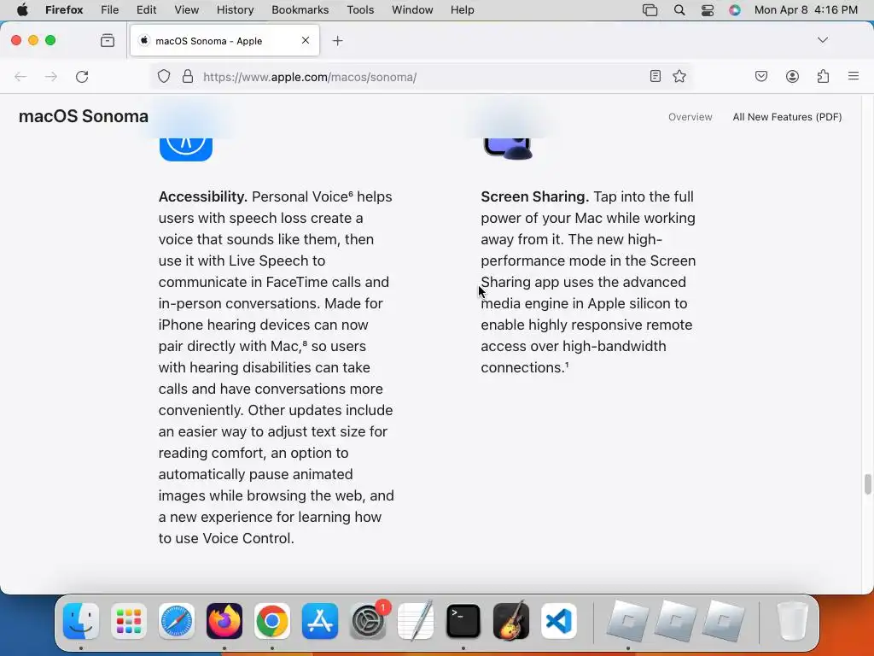Screen dimensions: 874x656
Task: Open Terminal from the Dock
Action: click(x=463, y=621)
